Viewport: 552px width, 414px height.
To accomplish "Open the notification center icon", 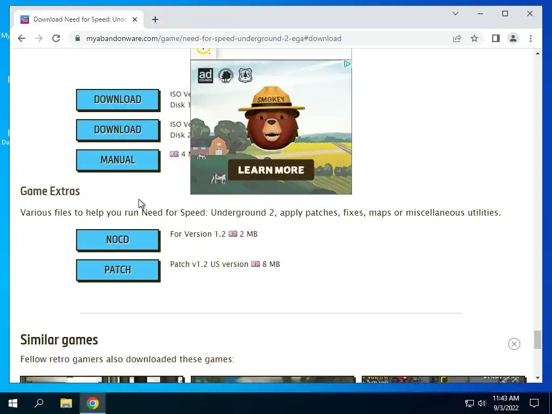I will (x=534, y=403).
